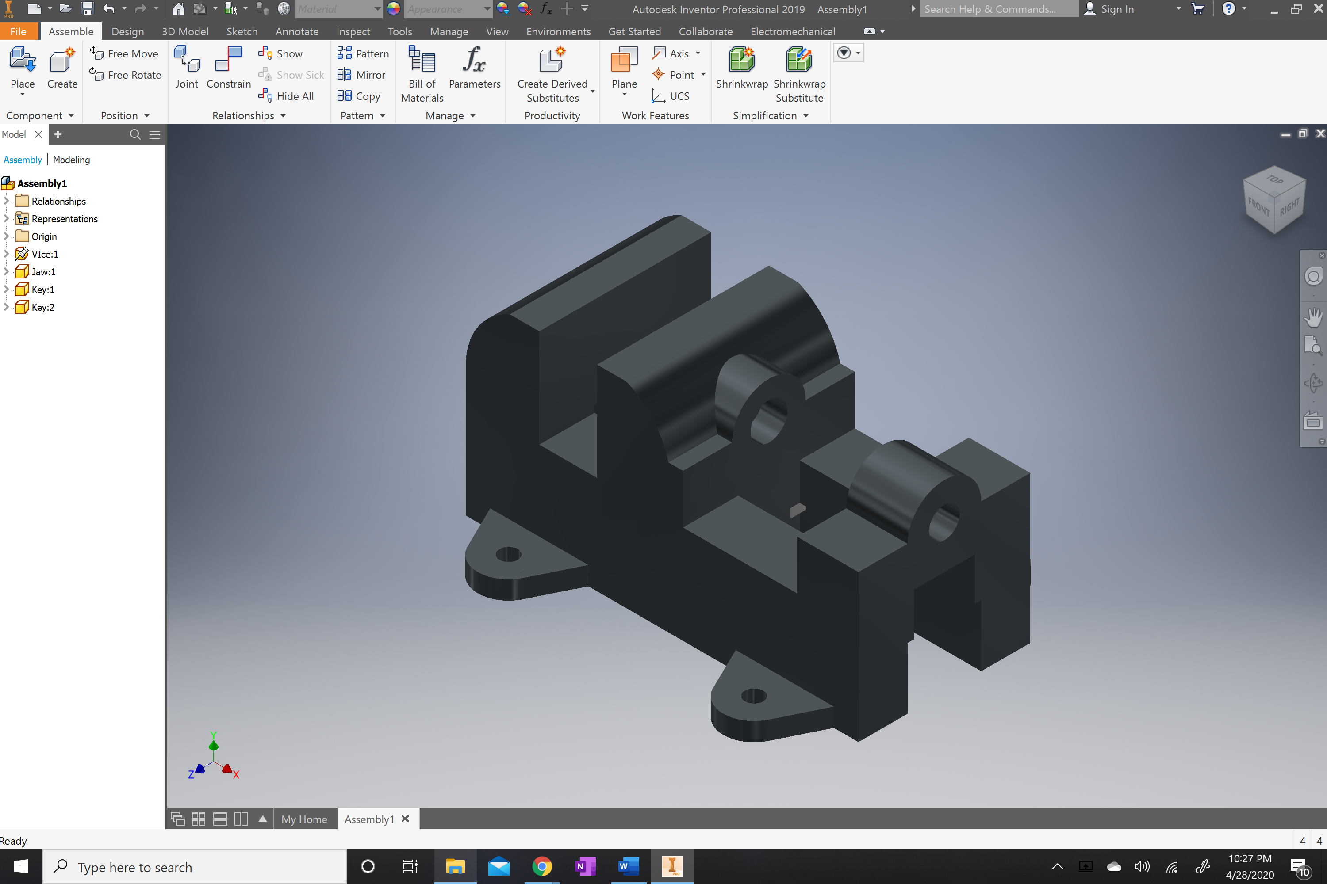Switch browser to Modeling view
The height and width of the screenshot is (884, 1327).
pyautogui.click(x=71, y=160)
